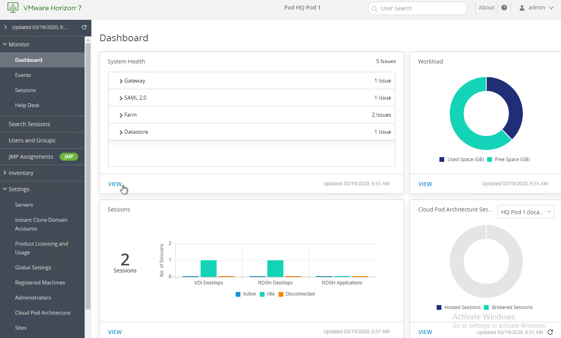This screenshot has height=338, width=561.
Task: Toggle Brokered Sessions legend entry
Action: tap(508, 307)
